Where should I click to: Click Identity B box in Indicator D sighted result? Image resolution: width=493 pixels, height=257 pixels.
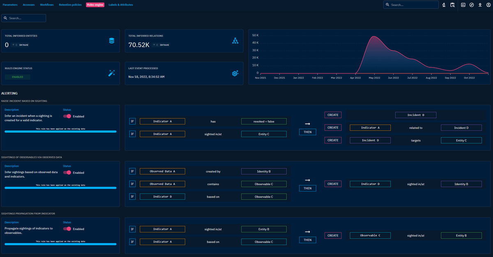tap(461, 184)
